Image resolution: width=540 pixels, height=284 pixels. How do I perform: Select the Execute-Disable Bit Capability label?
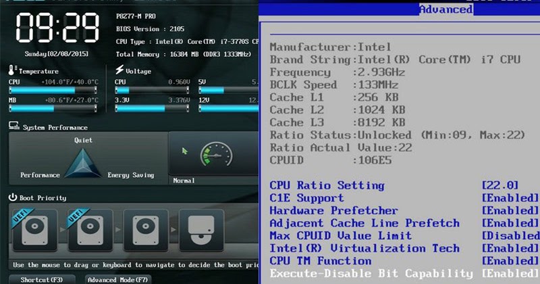371,274
